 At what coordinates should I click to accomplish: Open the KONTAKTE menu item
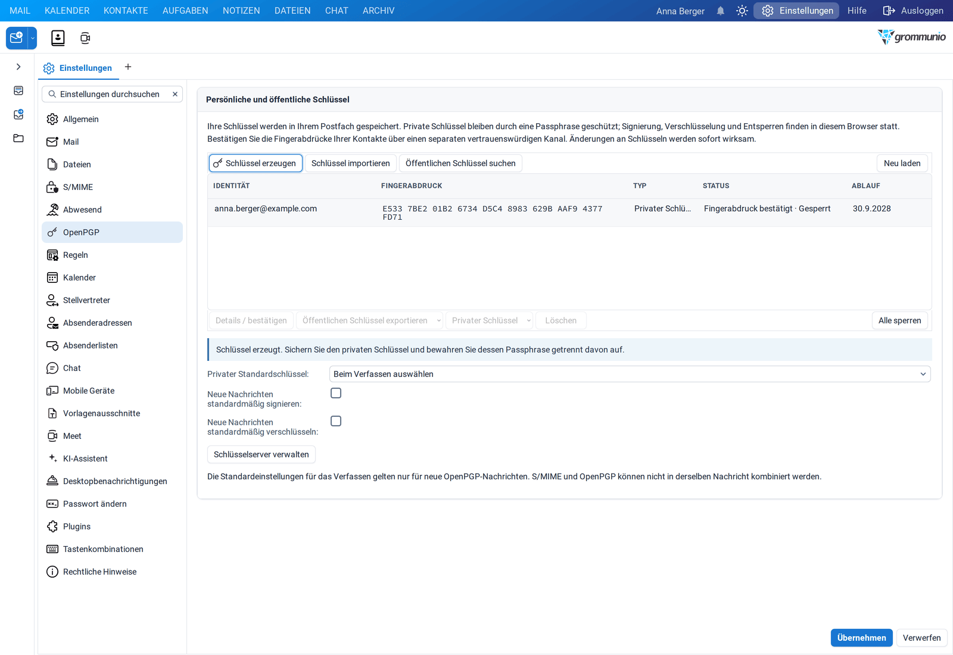click(x=126, y=11)
